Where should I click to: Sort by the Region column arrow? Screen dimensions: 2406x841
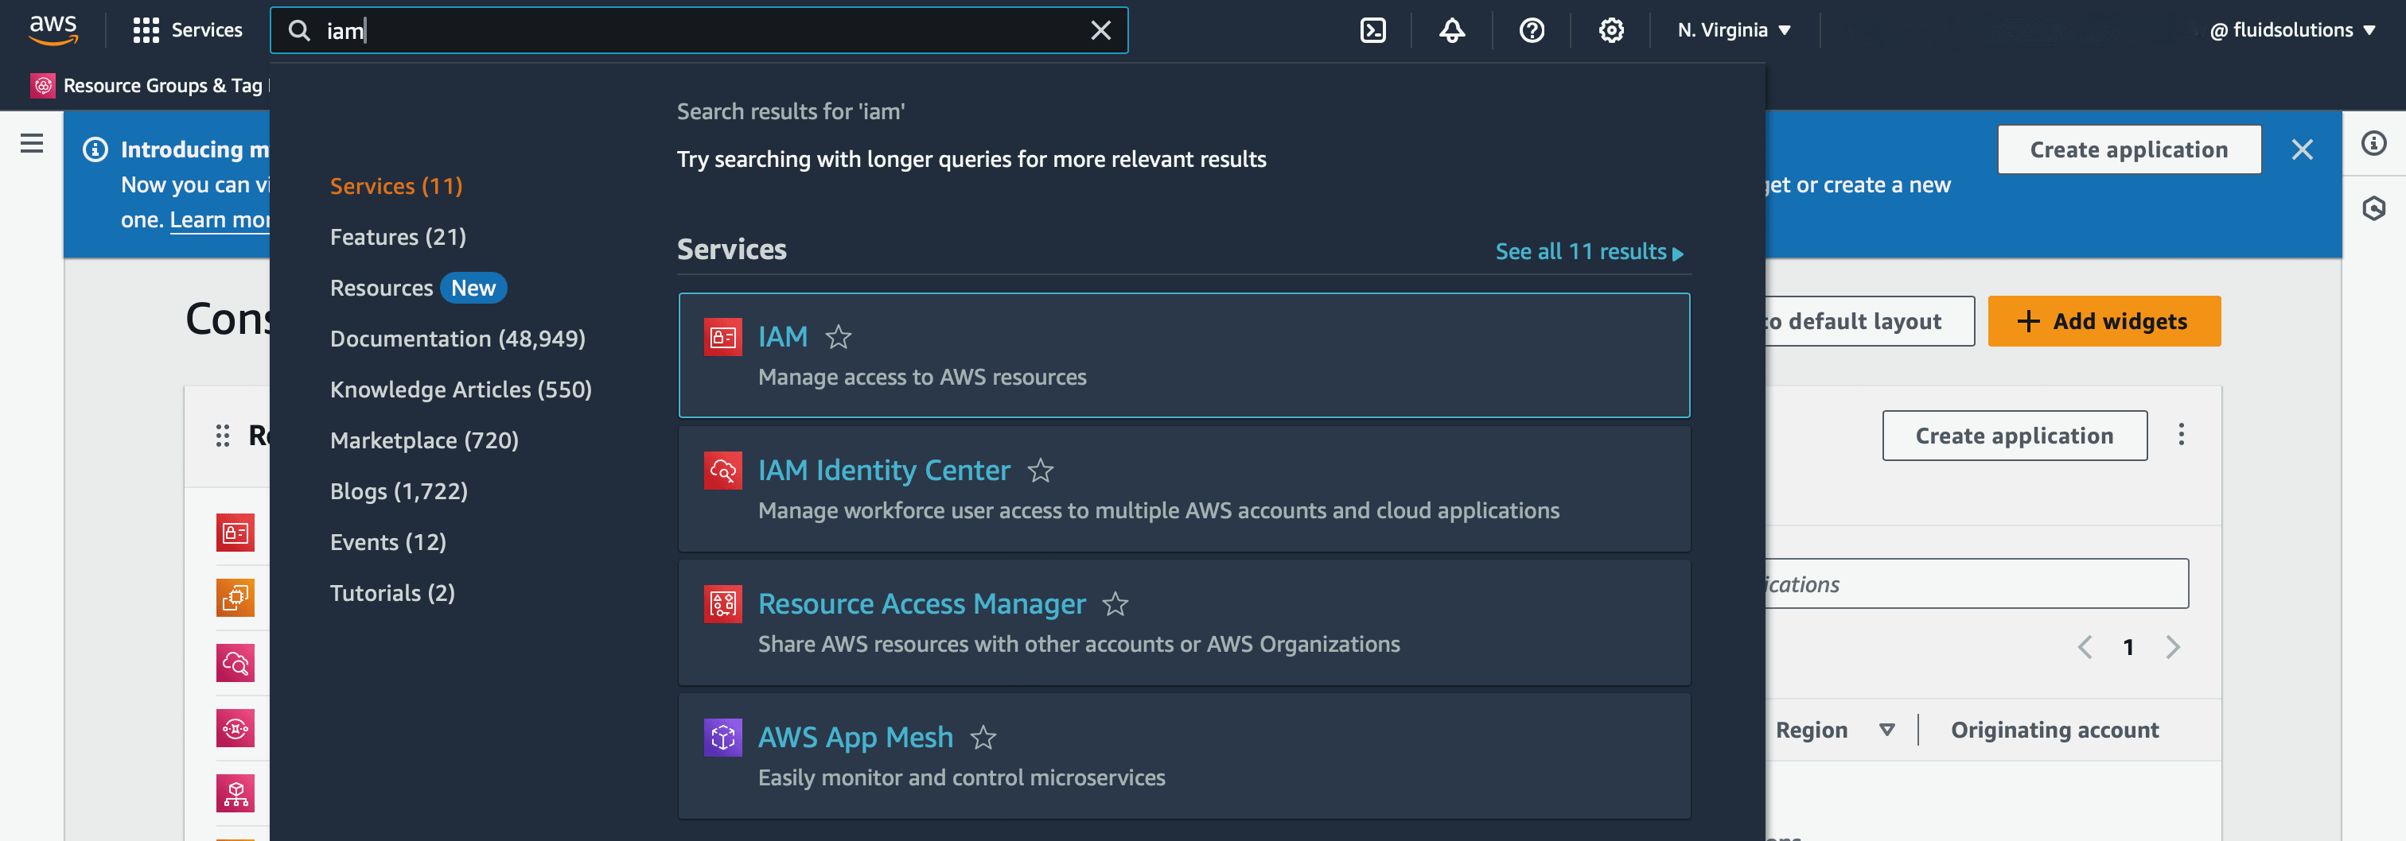[x=1886, y=730]
